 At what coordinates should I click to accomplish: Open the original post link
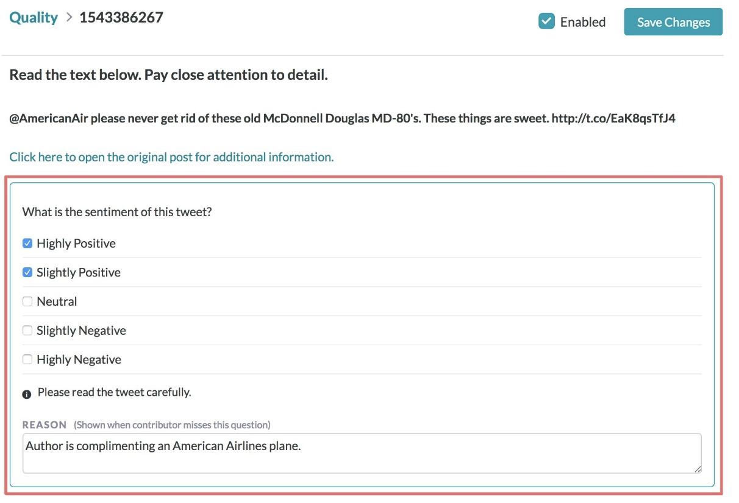tap(171, 157)
